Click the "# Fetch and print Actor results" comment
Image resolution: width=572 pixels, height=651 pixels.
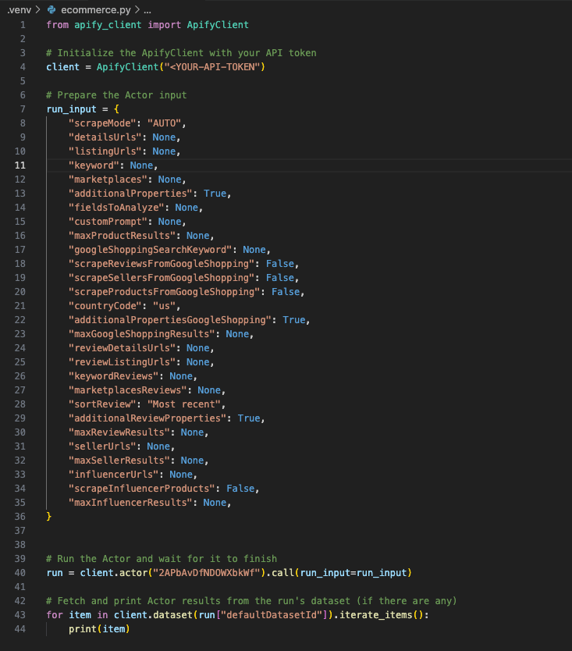pyautogui.click(x=251, y=601)
